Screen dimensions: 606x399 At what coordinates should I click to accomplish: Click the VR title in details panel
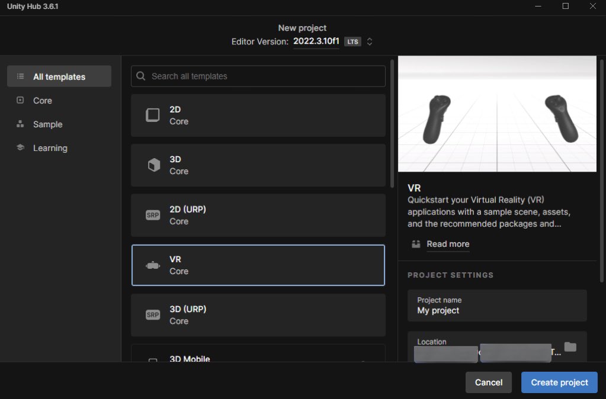click(414, 188)
